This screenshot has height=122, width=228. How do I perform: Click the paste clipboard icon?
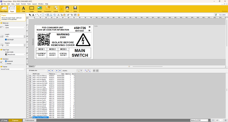pyautogui.click(x=65, y=15)
